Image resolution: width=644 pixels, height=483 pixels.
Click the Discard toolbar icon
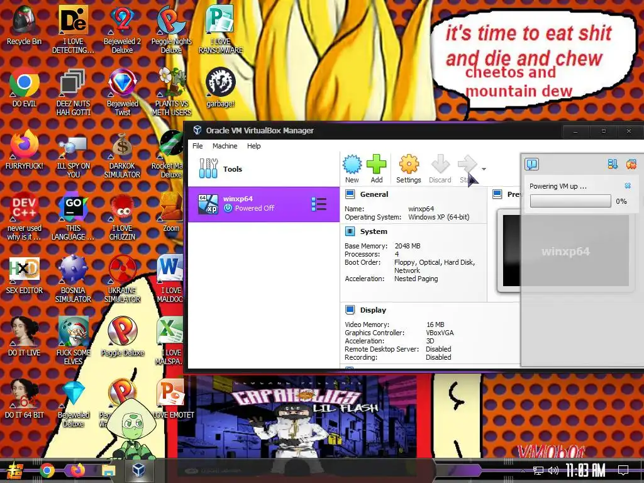[x=440, y=169]
